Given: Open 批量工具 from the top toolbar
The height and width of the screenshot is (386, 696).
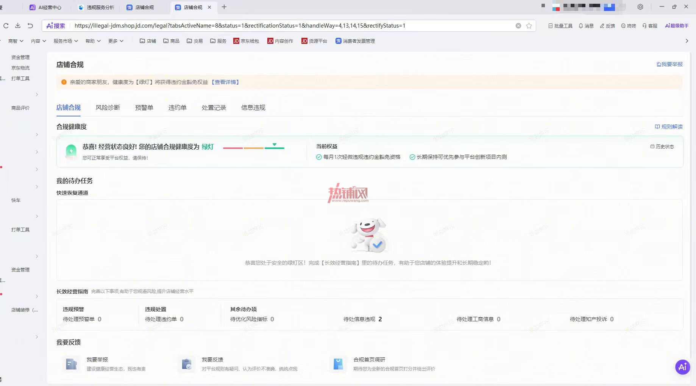Looking at the screenshot, I should 560,26.
